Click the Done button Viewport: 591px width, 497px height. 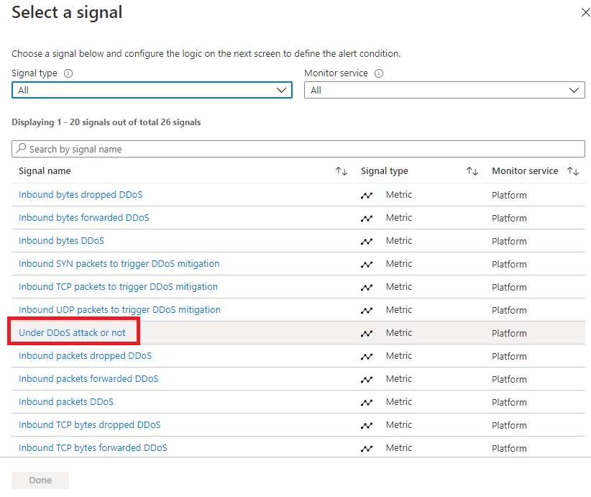tap(40, 480)
